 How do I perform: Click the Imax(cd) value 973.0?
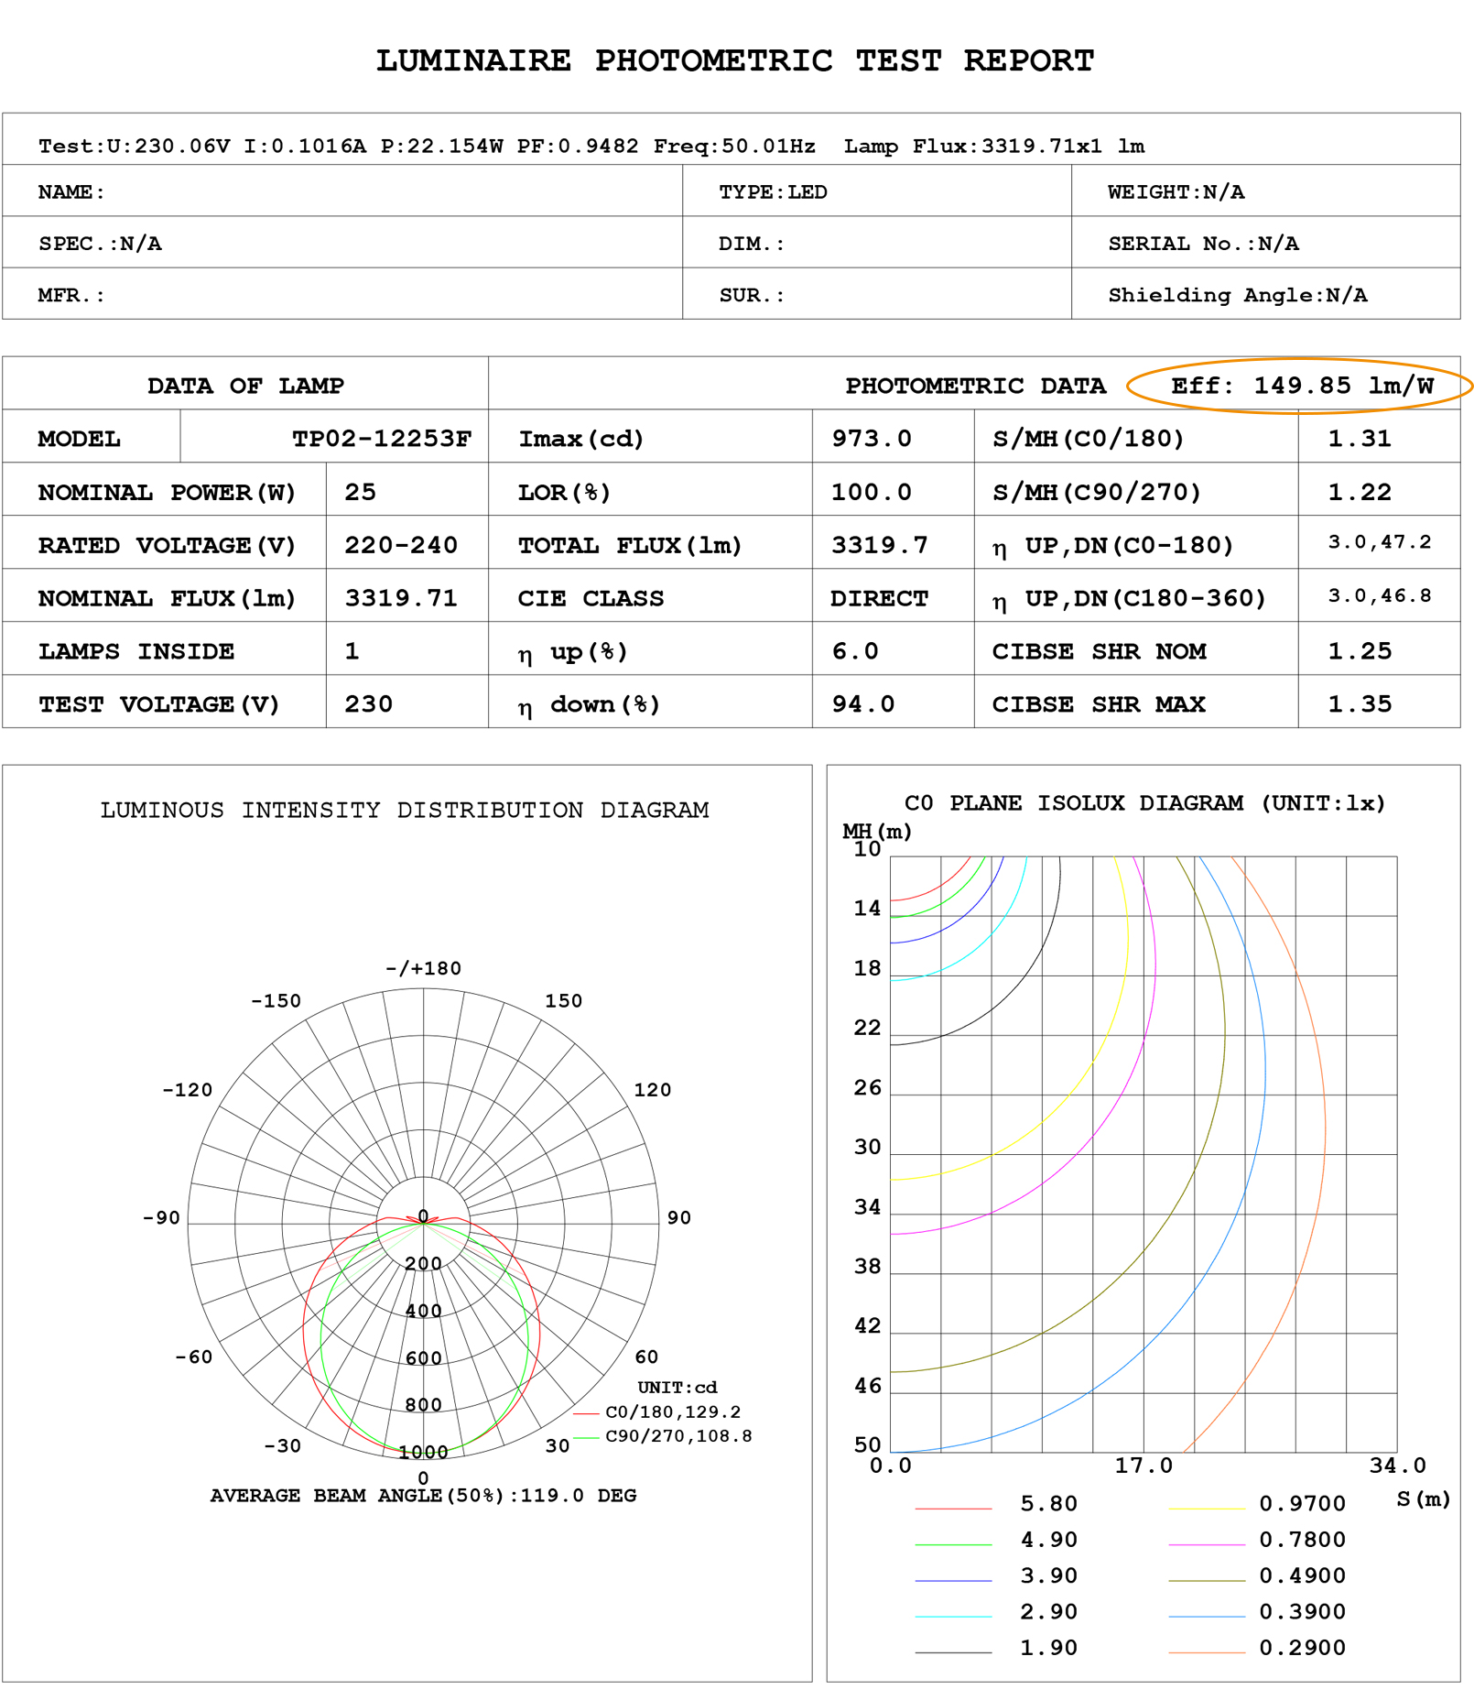click(x=871, y=439)
